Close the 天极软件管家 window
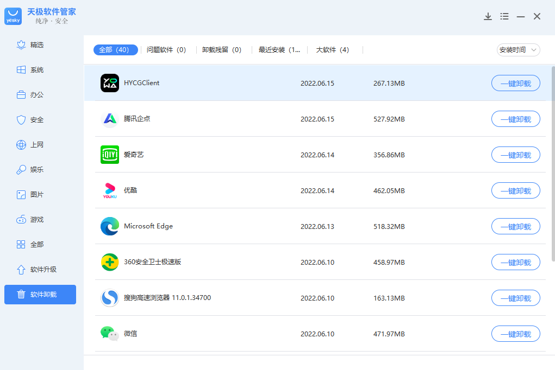Screen dimensions: 555x370 click(x=537, y=16)
